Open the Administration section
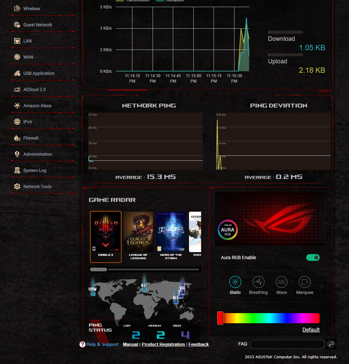This screenshot has height=364, width=349. pos(37,154)
